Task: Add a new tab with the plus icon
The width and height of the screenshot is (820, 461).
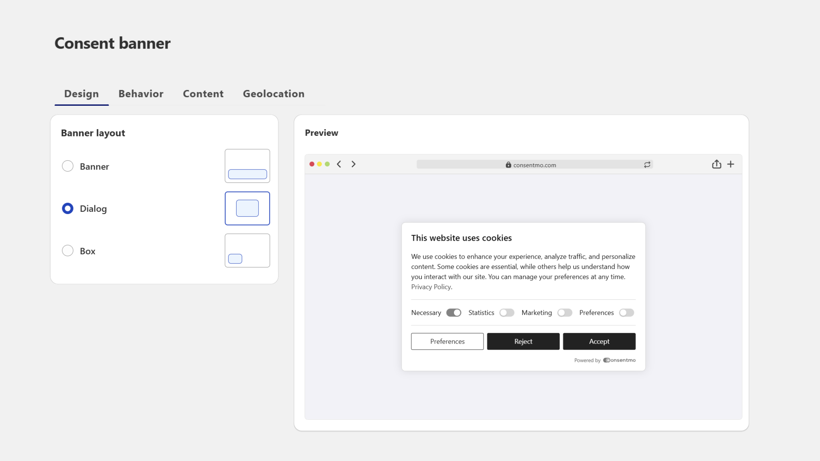Action: click(730, 164)
